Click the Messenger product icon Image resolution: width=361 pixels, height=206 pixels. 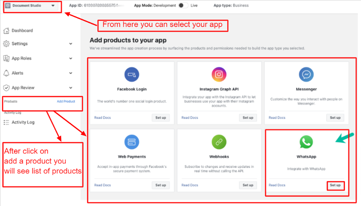306,74
